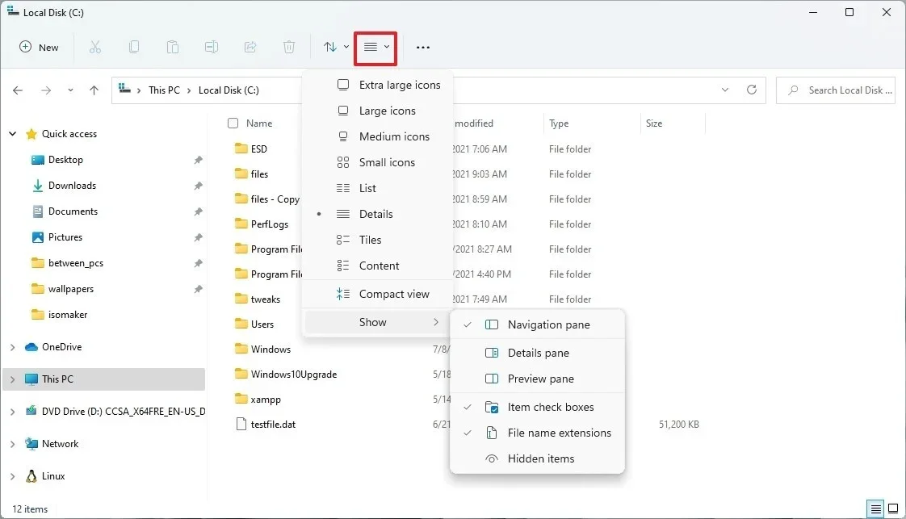Select the xampp folder
This screenshot has width=906, height=519.
pos(258,400)
